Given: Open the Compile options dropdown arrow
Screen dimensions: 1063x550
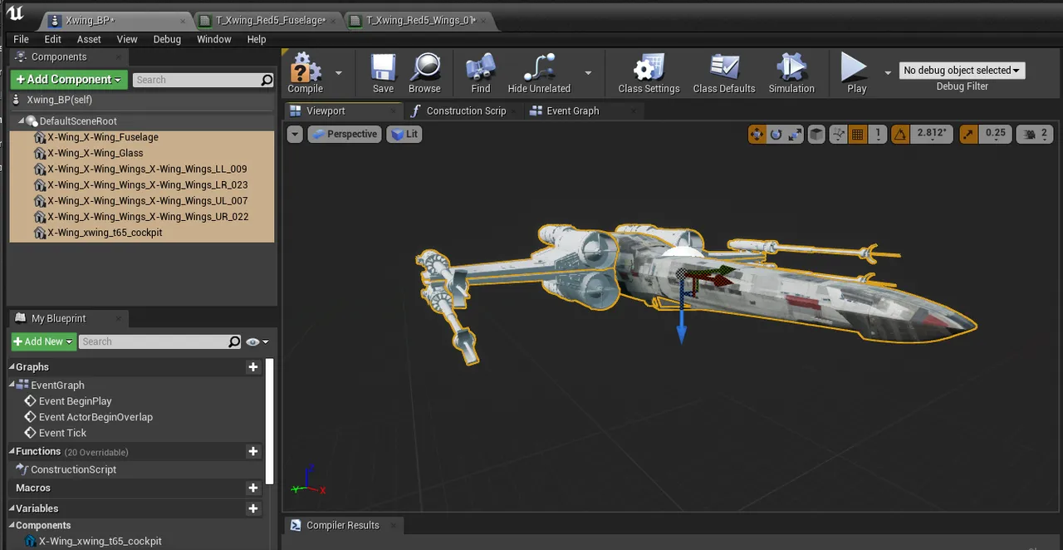Looking at the screenshot, I should pyautogui.click(x=338, y=72).
